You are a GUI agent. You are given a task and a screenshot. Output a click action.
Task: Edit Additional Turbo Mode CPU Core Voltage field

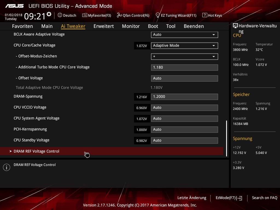pyautogui.click(x=185, y=68)
